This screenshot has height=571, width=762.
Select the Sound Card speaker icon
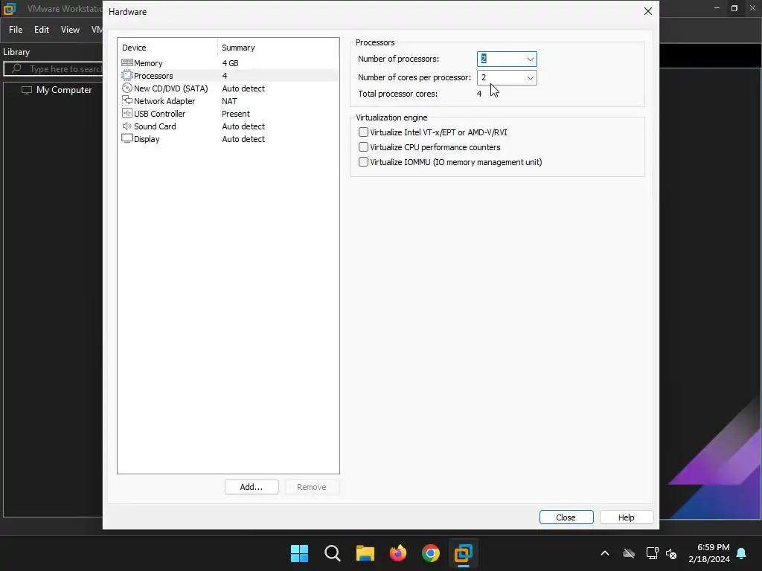[127, 126]
